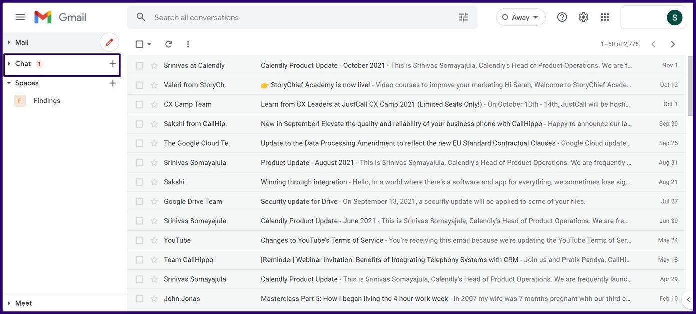Open the account avatar S
The height and width of the screenshot is (314, 696).
pos(675,17)
